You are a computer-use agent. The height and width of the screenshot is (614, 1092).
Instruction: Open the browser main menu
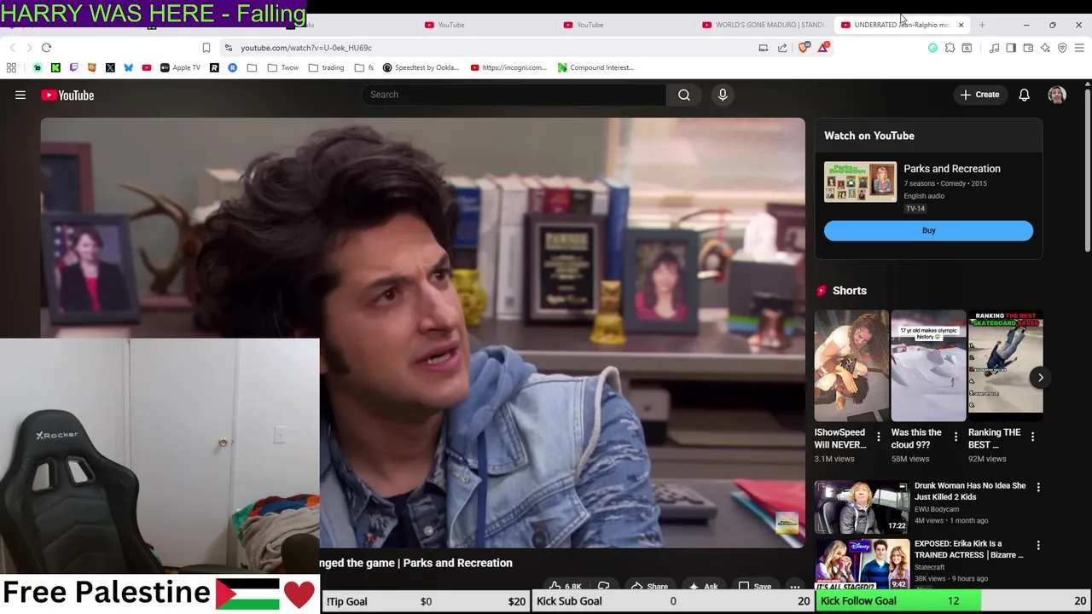click(1079, 48)
